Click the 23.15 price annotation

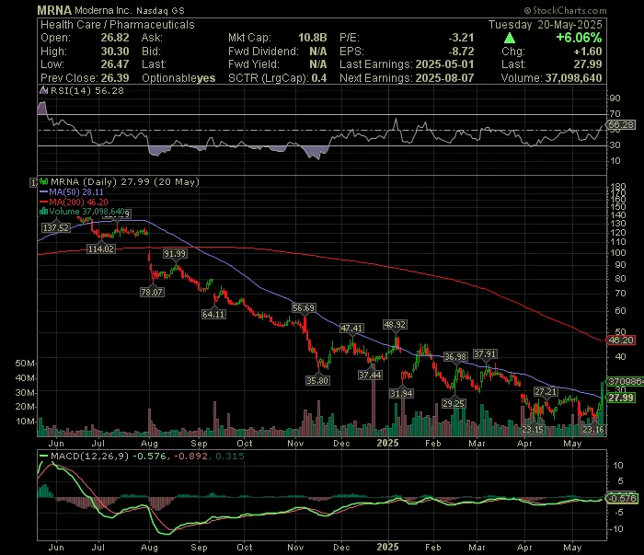(533, 430)
